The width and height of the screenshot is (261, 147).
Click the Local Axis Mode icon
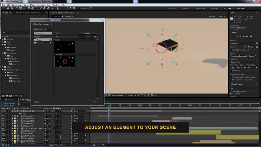67,8
